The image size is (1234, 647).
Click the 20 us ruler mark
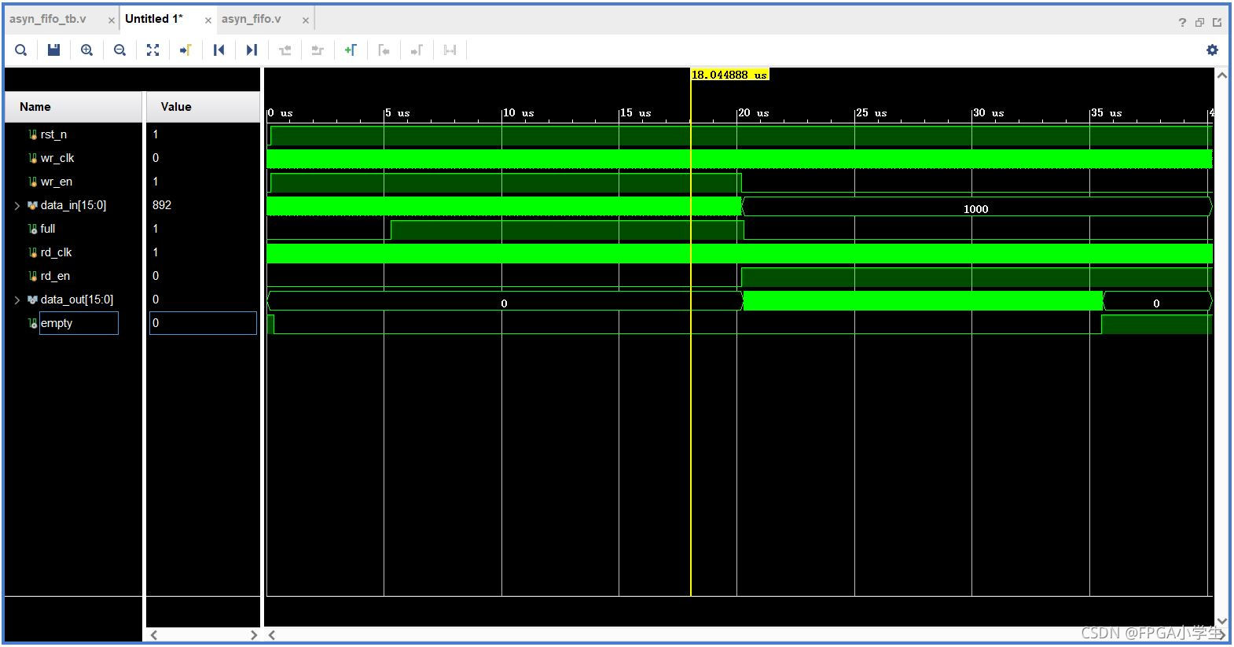coord(753,113)
